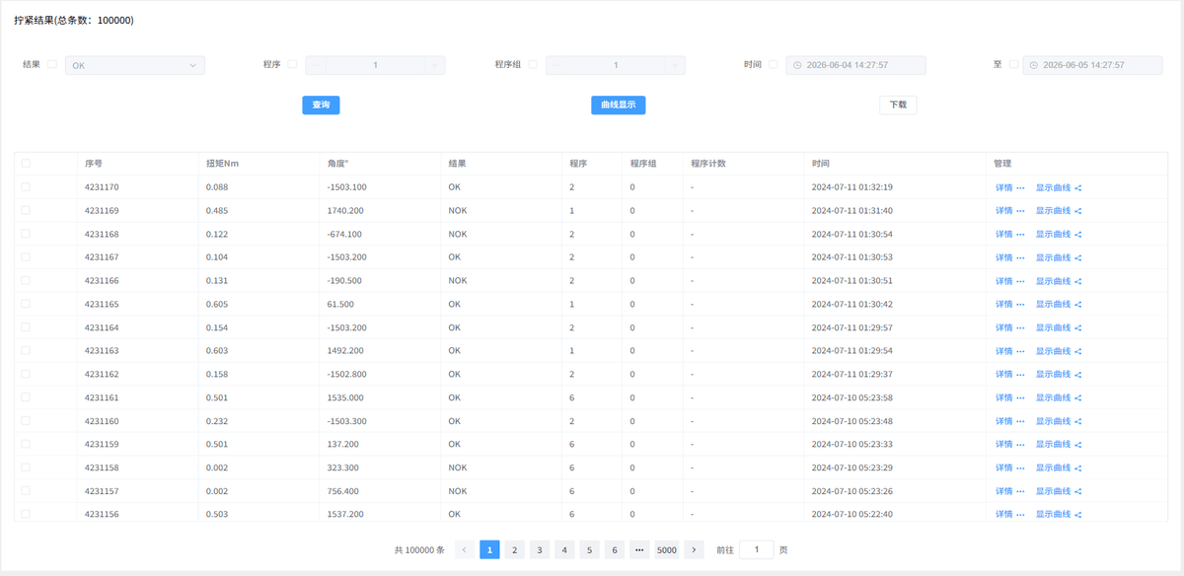Go to the next page arrow in pagination
The width and height of the screenshot is (1184, 576).
(x=694, y=549)
